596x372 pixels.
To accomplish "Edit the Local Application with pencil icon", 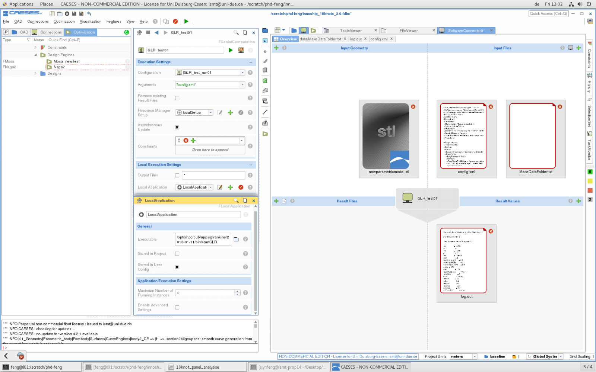I will point(220,187).
